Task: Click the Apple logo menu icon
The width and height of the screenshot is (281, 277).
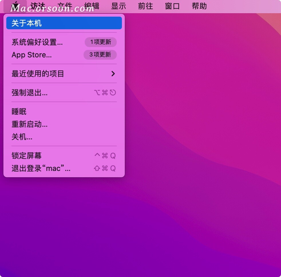Action: pyautogui.click(x=16, y=6)
